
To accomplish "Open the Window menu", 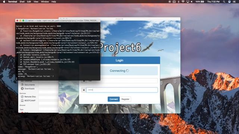I will (45, 1).
